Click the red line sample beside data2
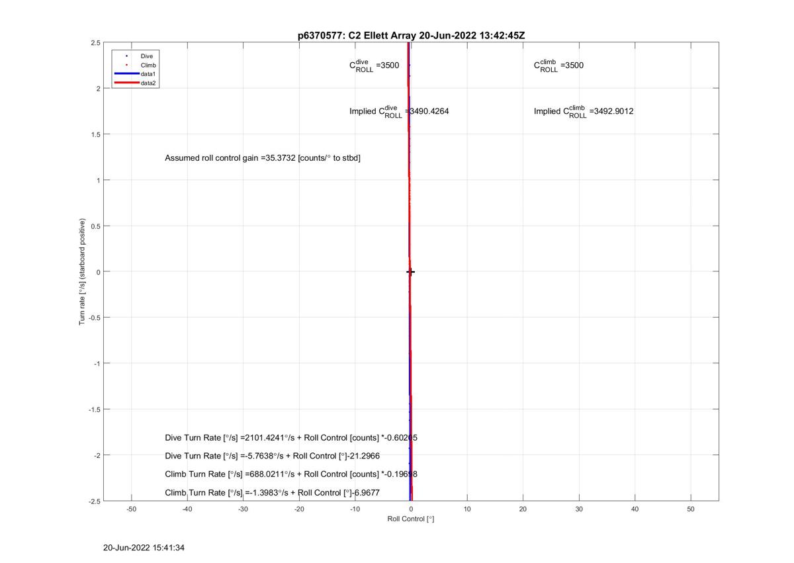The image size is (794, 563). click(x=126, y=83)
